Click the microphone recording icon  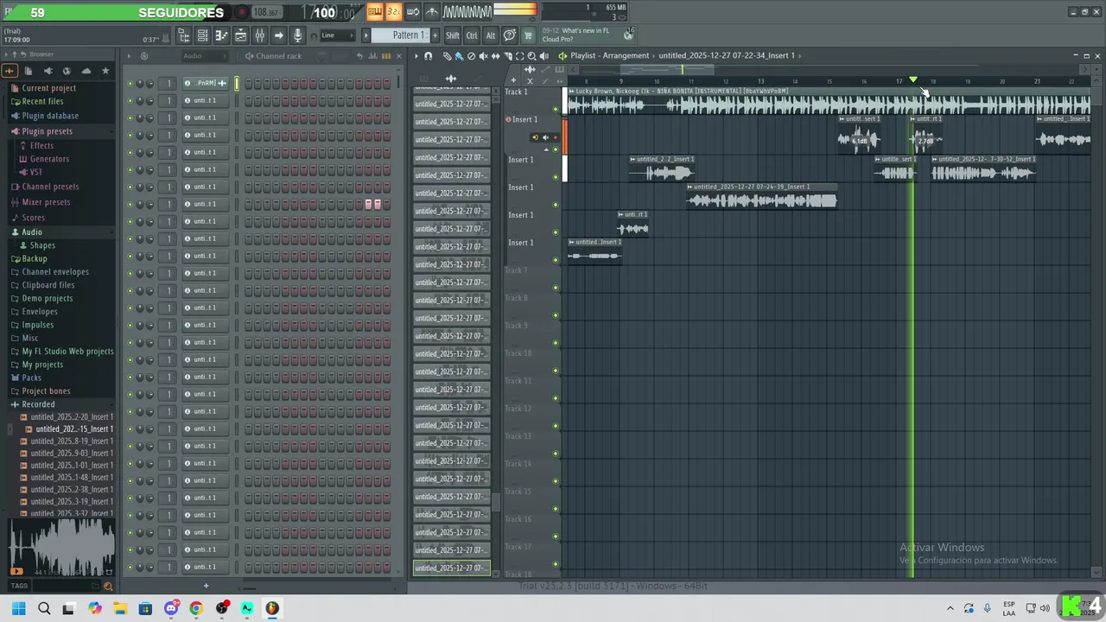click(297, 35)
